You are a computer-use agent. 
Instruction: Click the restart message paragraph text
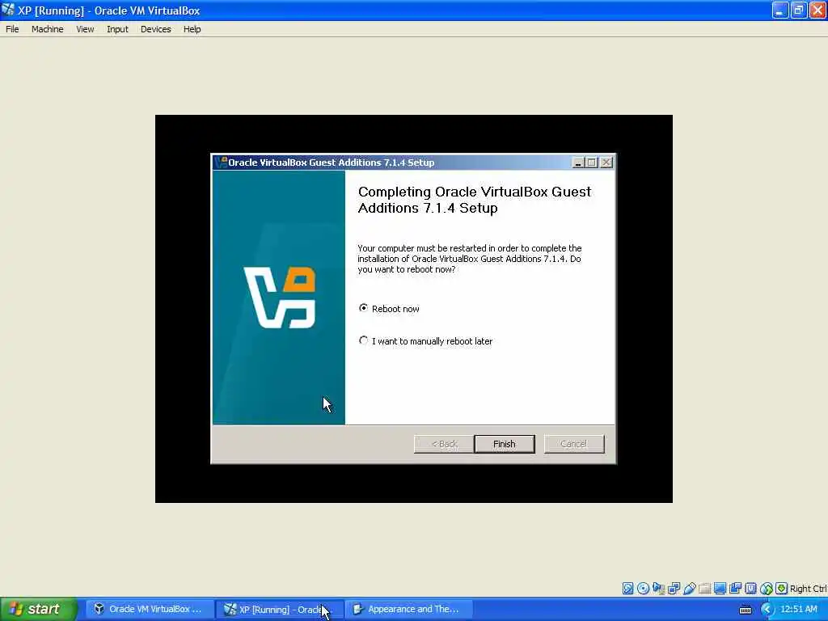point(470,259)
